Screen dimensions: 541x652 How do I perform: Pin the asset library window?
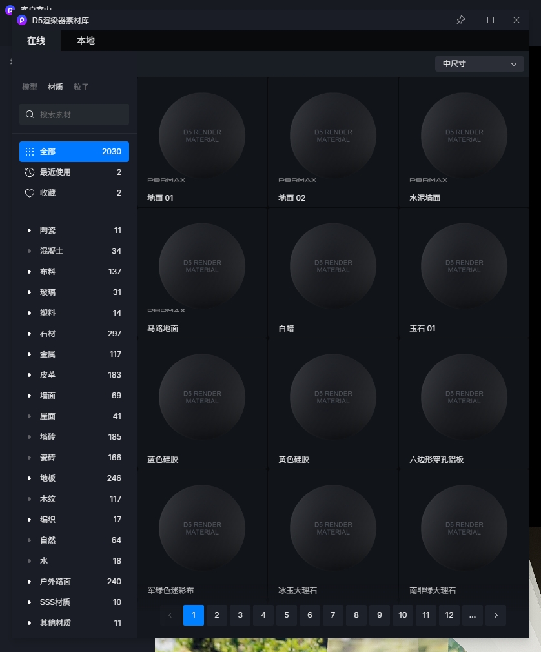point(460,20)
